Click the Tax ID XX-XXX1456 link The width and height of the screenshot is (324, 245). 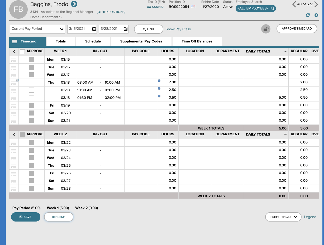(x=156, y=7)
